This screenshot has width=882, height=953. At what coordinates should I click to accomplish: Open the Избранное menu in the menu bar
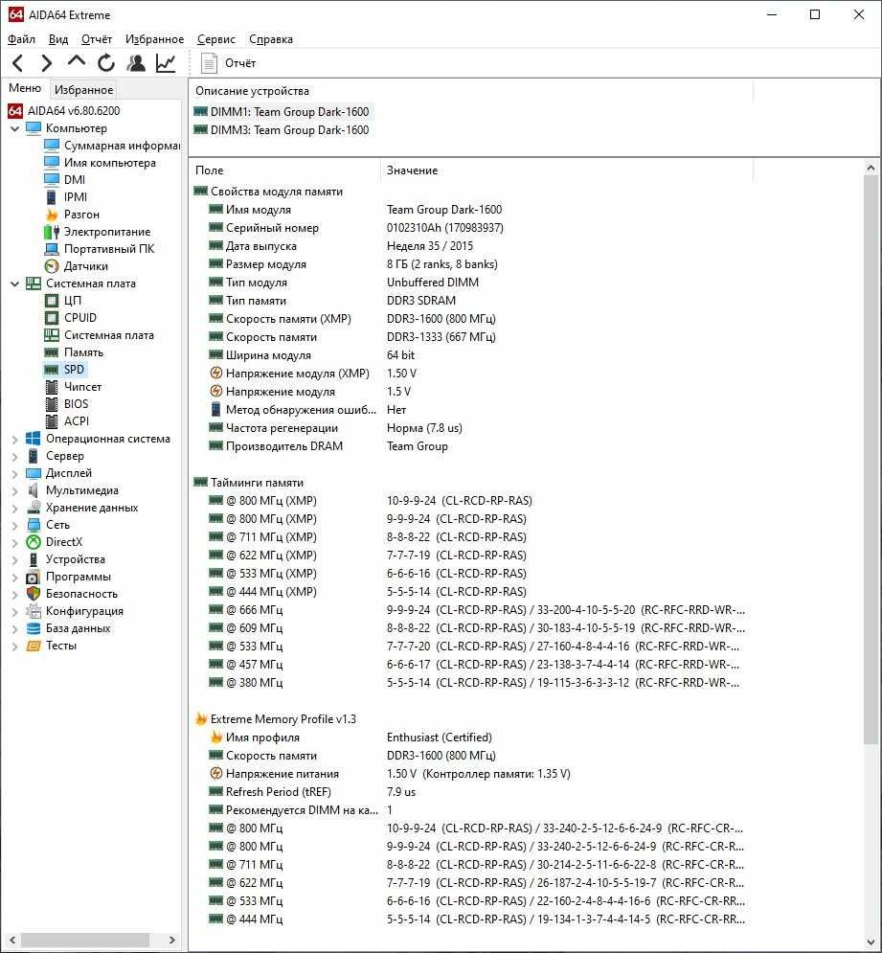[154, 39]
